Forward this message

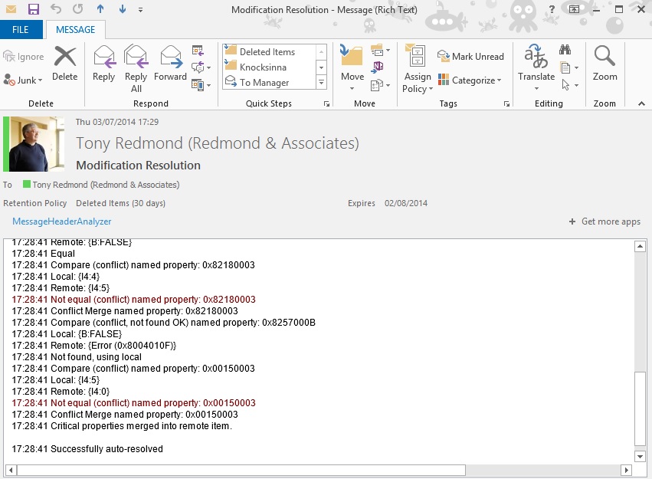click(x=170, y=64)
